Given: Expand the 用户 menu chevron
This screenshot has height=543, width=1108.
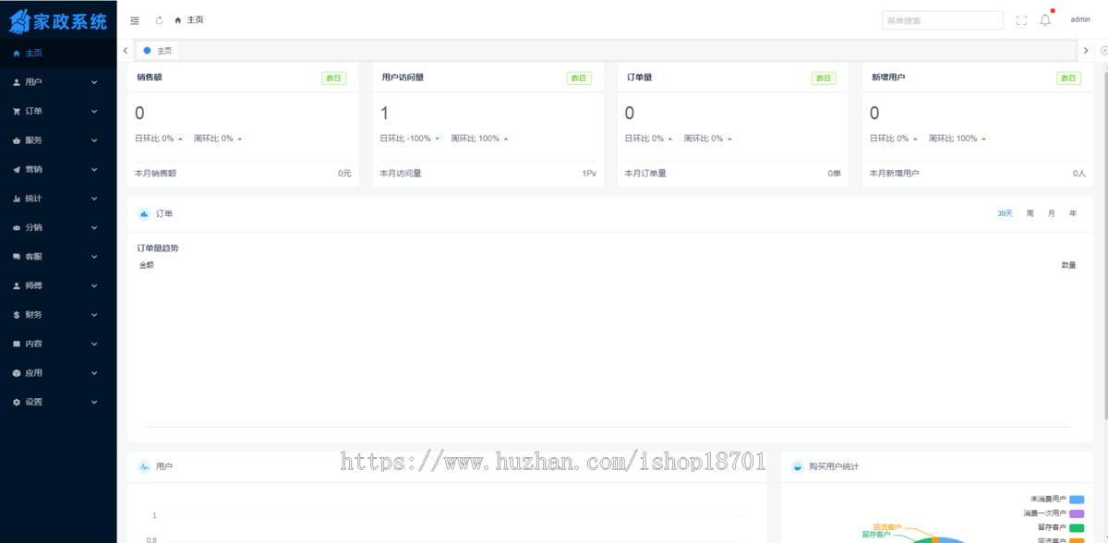Looking at the screenshot, I should 94,82.
